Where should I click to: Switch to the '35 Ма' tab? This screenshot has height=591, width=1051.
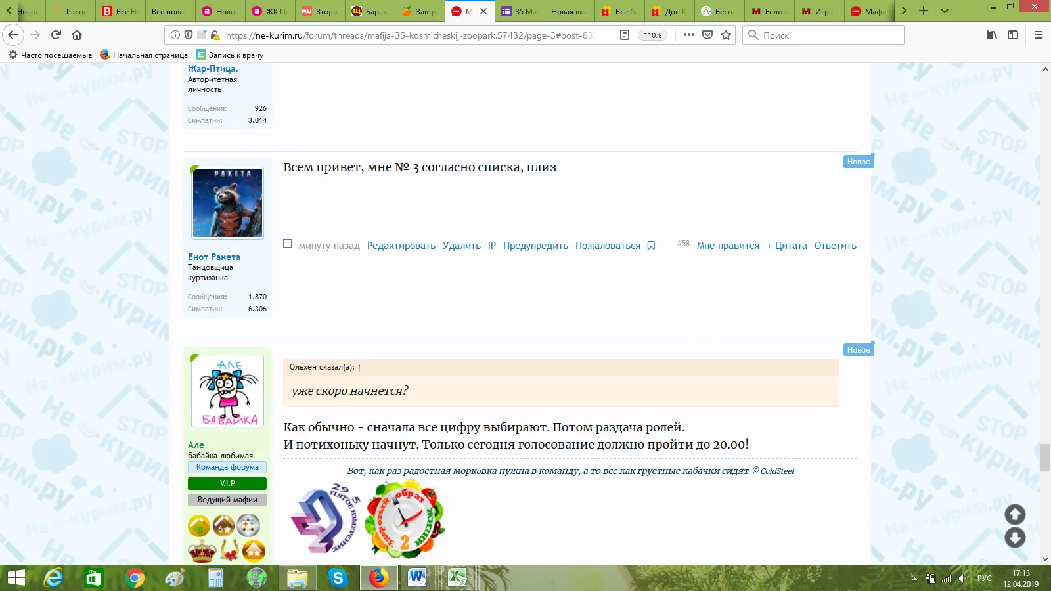[520, 11]
